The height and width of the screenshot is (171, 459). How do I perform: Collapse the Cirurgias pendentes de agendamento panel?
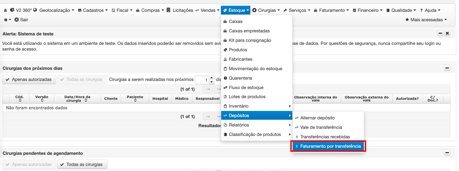coord(447,153)
